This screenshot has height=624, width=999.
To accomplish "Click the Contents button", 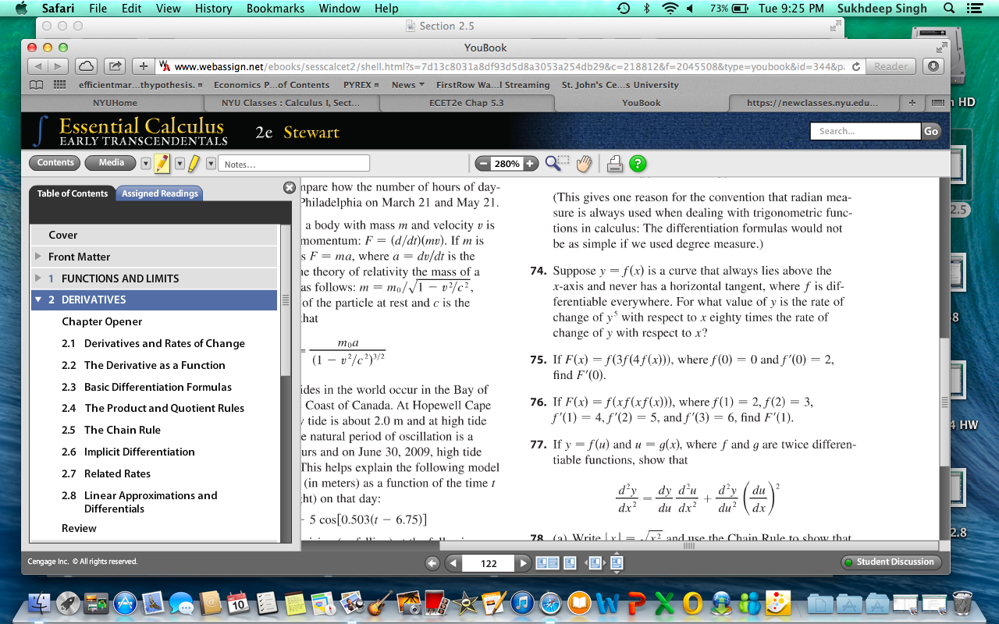I will (56, 163).
